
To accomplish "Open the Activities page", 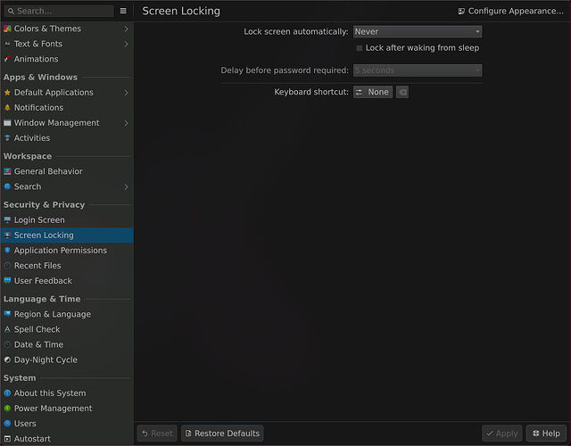I will pos(67,138).
